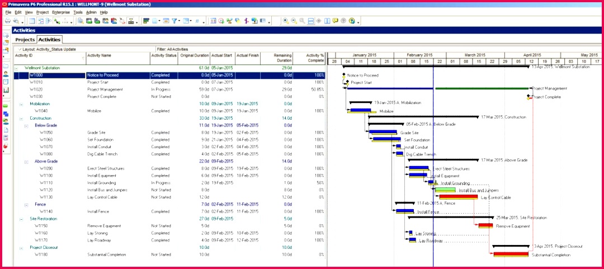The width and height of the screenshot is (604, 269).
Task: Sort by the Activity ID column header
Action: point(50,58)
